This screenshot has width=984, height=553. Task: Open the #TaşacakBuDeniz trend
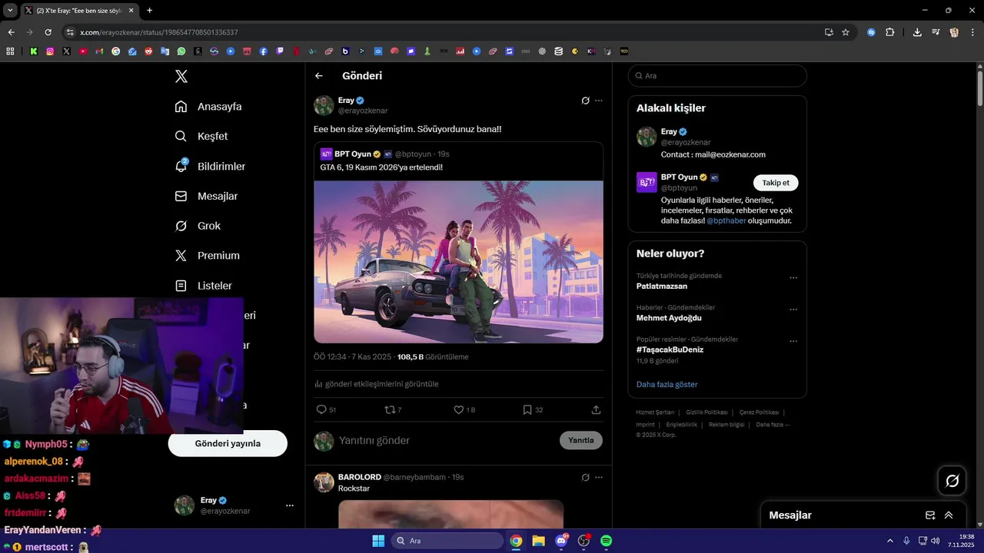point(670,349)
